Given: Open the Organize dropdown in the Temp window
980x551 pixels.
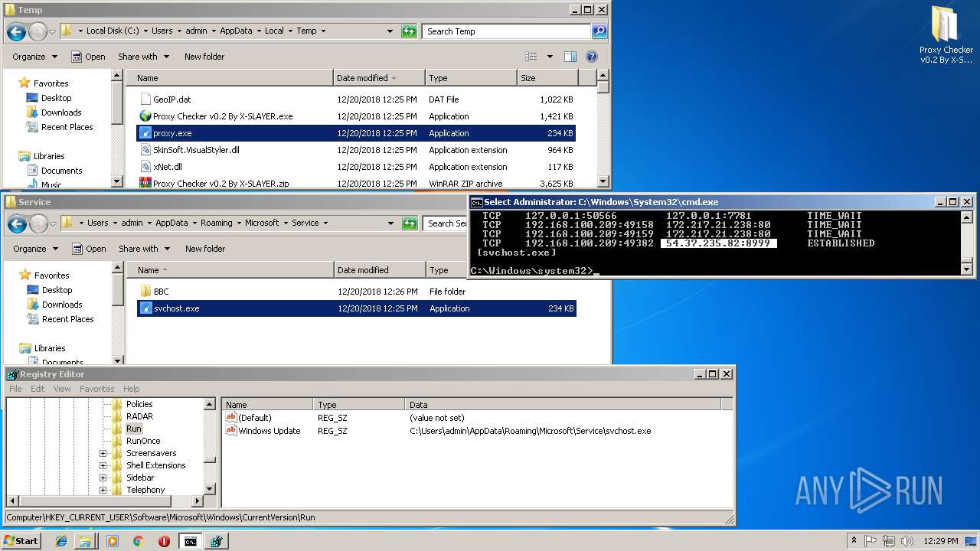Looking at the screenshot, I should (x=34, y=57).
